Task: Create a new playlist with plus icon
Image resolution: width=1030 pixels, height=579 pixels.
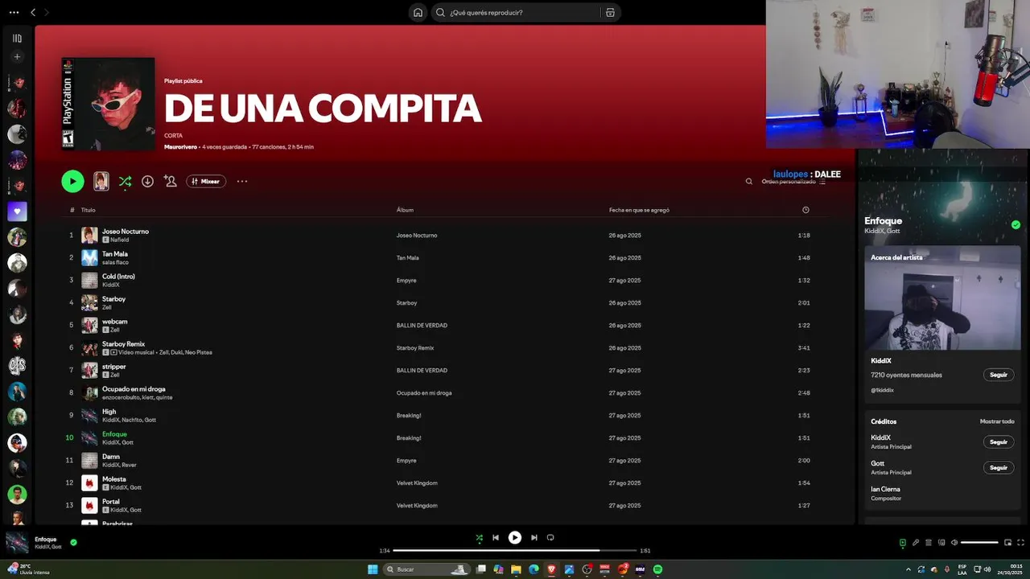Action: coord(17,57)
